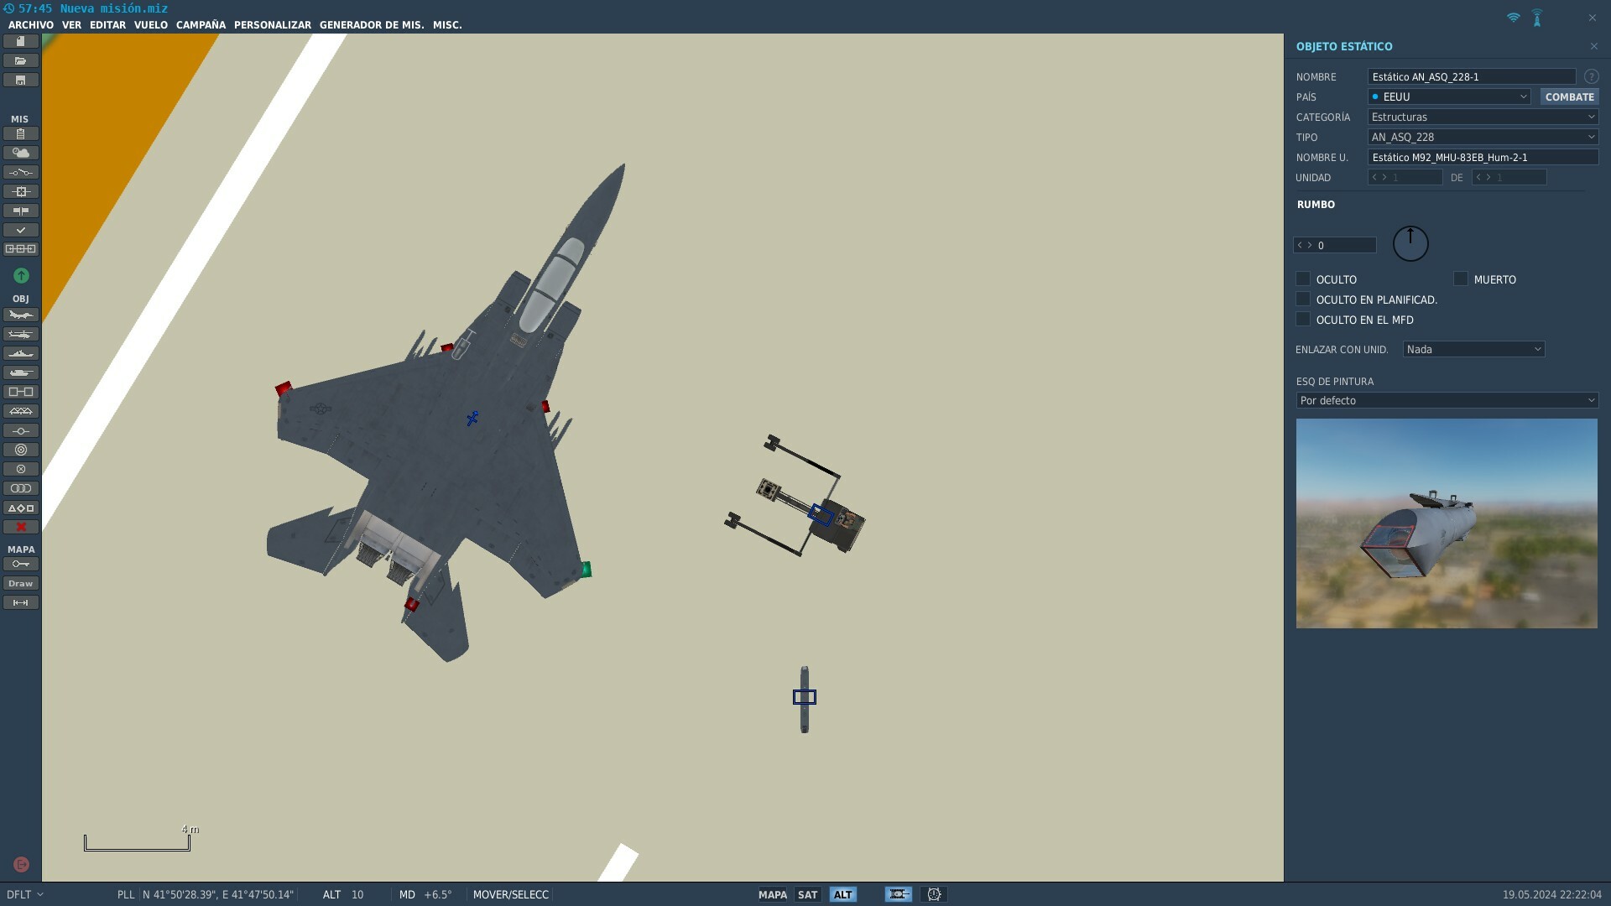Select the shapes drawing template icon

(20, 508)
